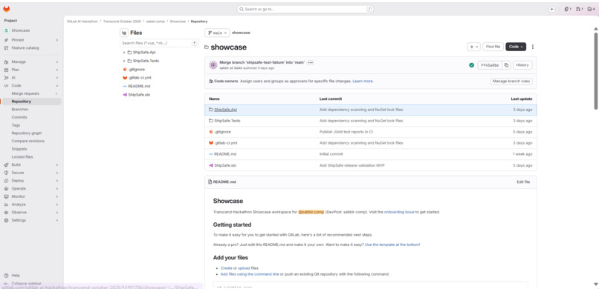599x289 pixels.
Task: Open ShipSafe.Api folder in file table
Action: click(225, 110)
